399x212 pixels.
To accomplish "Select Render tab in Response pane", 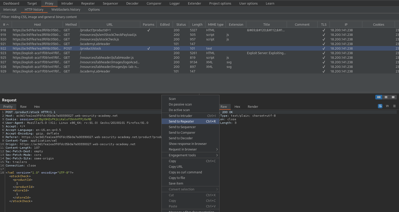I will [253, 107].
